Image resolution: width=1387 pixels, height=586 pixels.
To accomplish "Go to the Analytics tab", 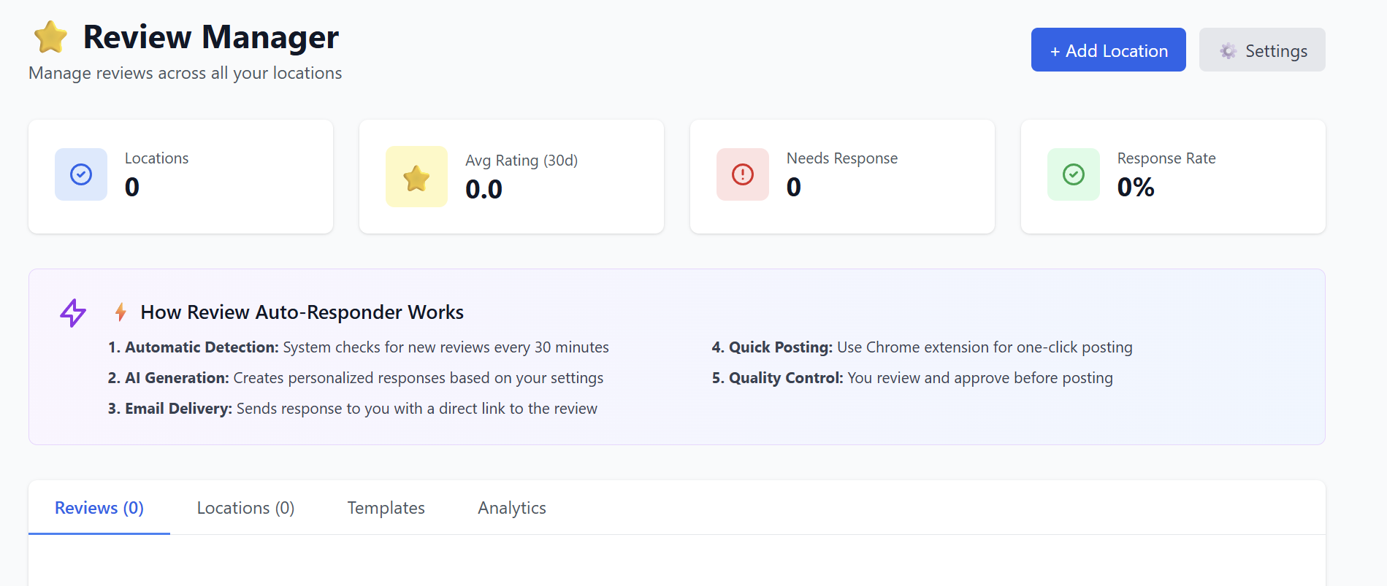I will click(511, 508).
